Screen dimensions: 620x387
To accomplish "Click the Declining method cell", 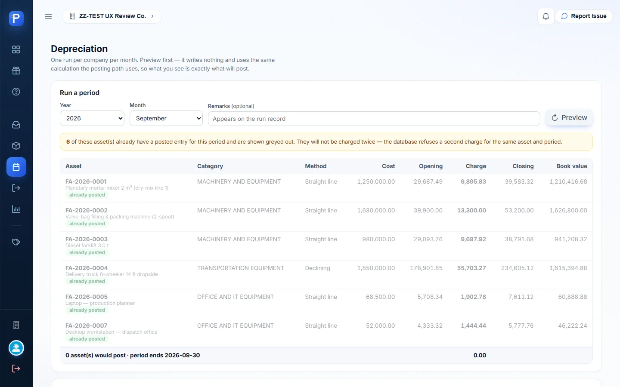I will coord(318,268).
